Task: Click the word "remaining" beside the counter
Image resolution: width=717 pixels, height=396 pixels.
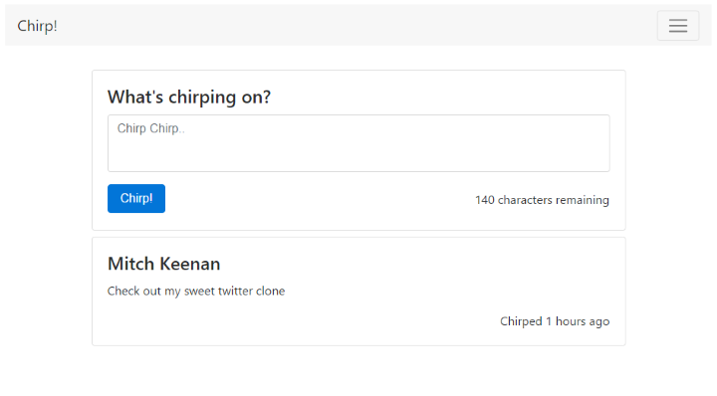Action: click(x=583, y=201)
